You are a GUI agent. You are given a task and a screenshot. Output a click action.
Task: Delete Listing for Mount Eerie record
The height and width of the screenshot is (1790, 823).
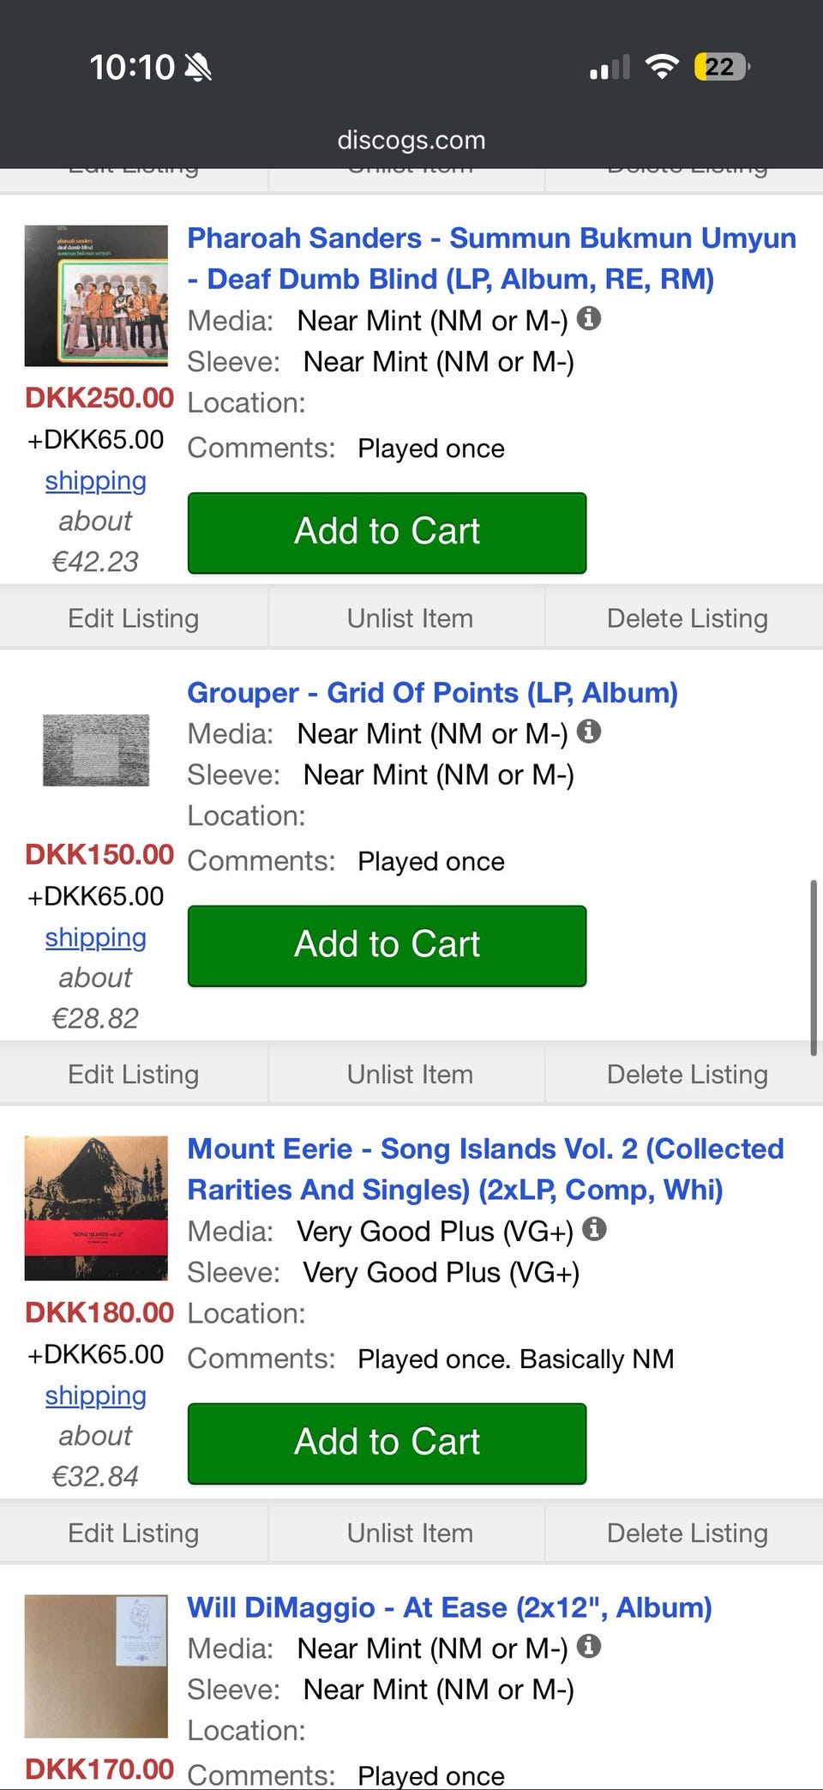pyautogui.click(x=687, y=1533)
